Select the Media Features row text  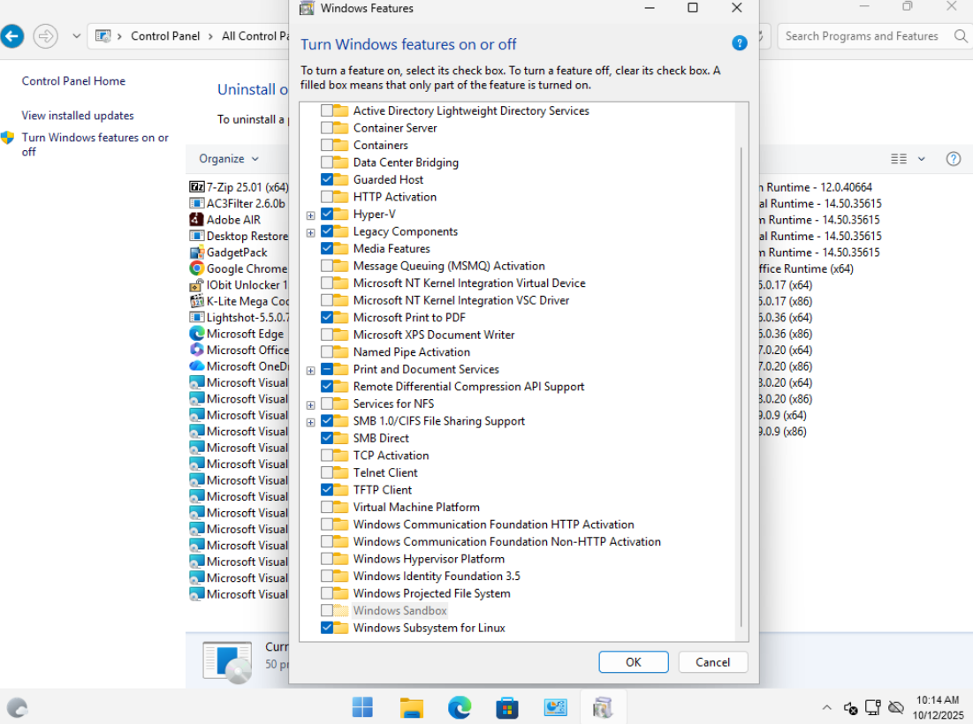click(x=391, y=249)
